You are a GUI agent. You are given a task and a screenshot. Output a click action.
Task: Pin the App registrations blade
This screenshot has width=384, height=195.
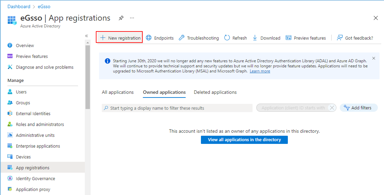coord(121,18)
